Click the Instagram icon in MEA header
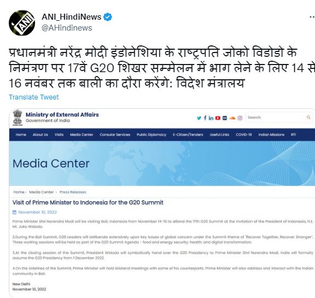 (240, 118)
